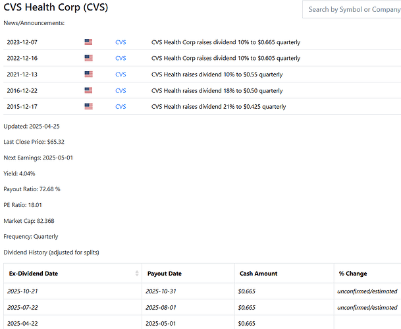This screenshot has height=329, width=401.
Task: Click the Next Earnings 2025-05-01 text
Action: coord(38,158)
